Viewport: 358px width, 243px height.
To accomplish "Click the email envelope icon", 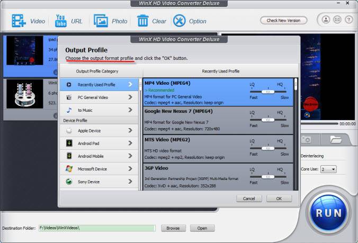I will click(337, 20).
